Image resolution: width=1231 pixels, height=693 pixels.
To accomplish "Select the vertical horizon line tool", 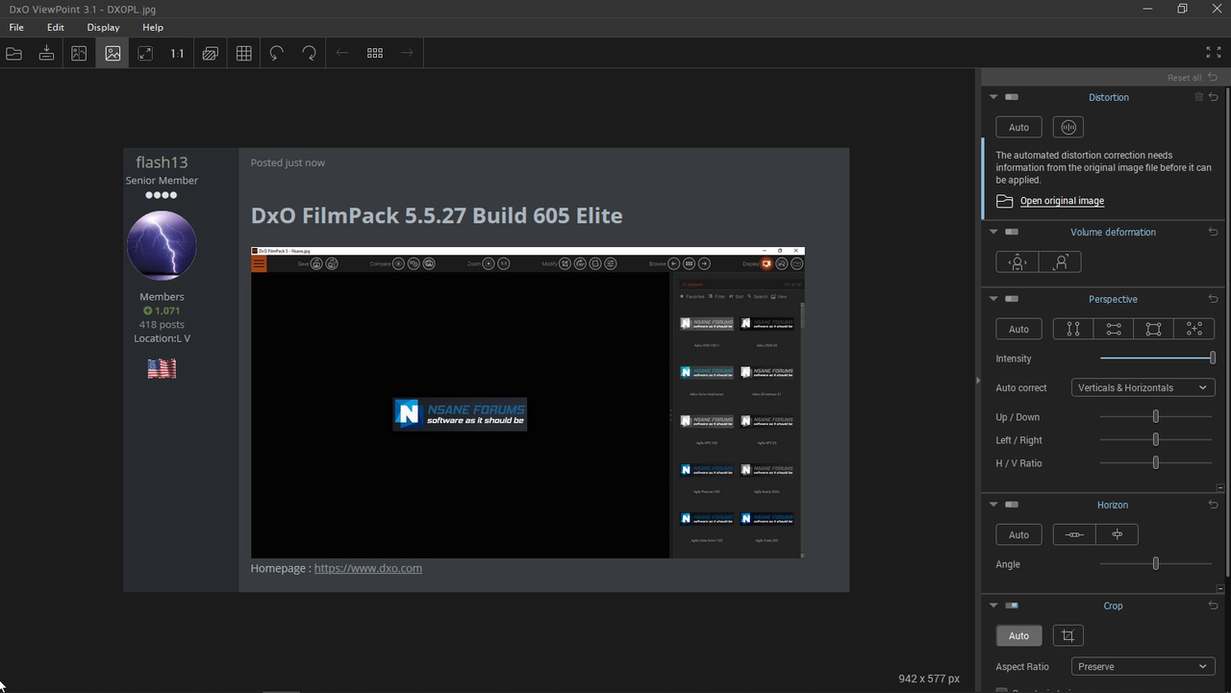I will click(x=1117, y=534).
